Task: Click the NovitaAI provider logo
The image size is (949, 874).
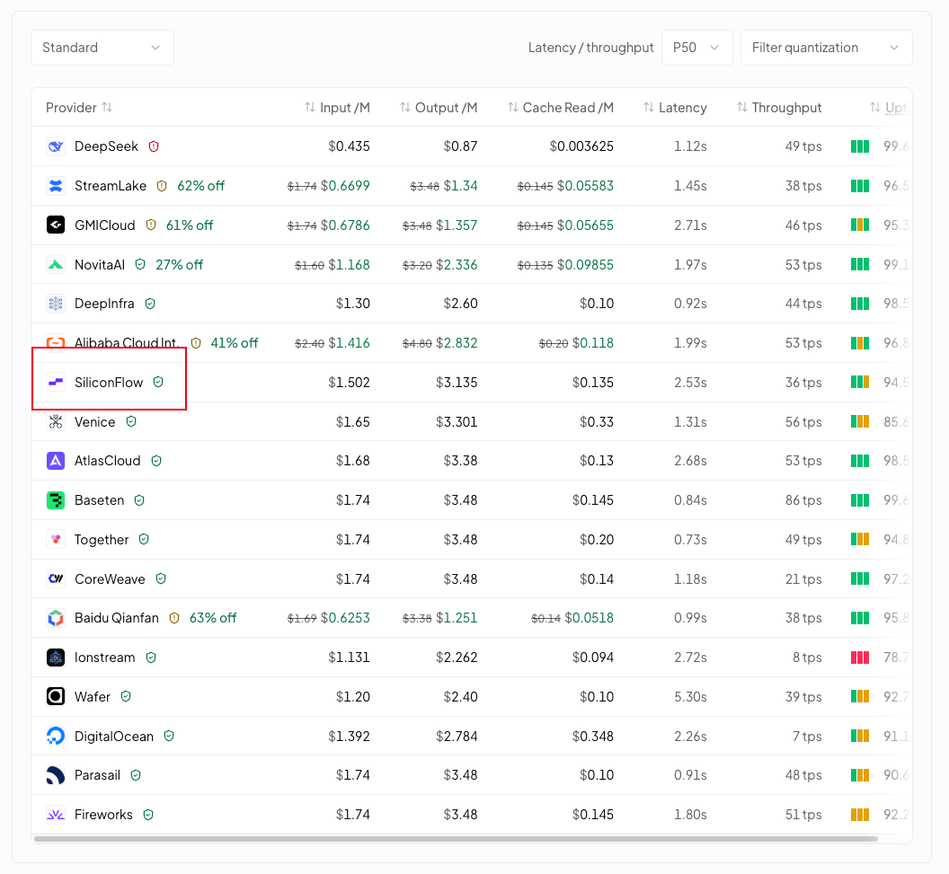Action: click(56, 264)
